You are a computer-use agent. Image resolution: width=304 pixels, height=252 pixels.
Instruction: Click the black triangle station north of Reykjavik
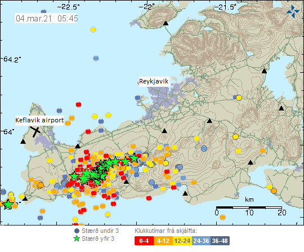tap(166, 23)
